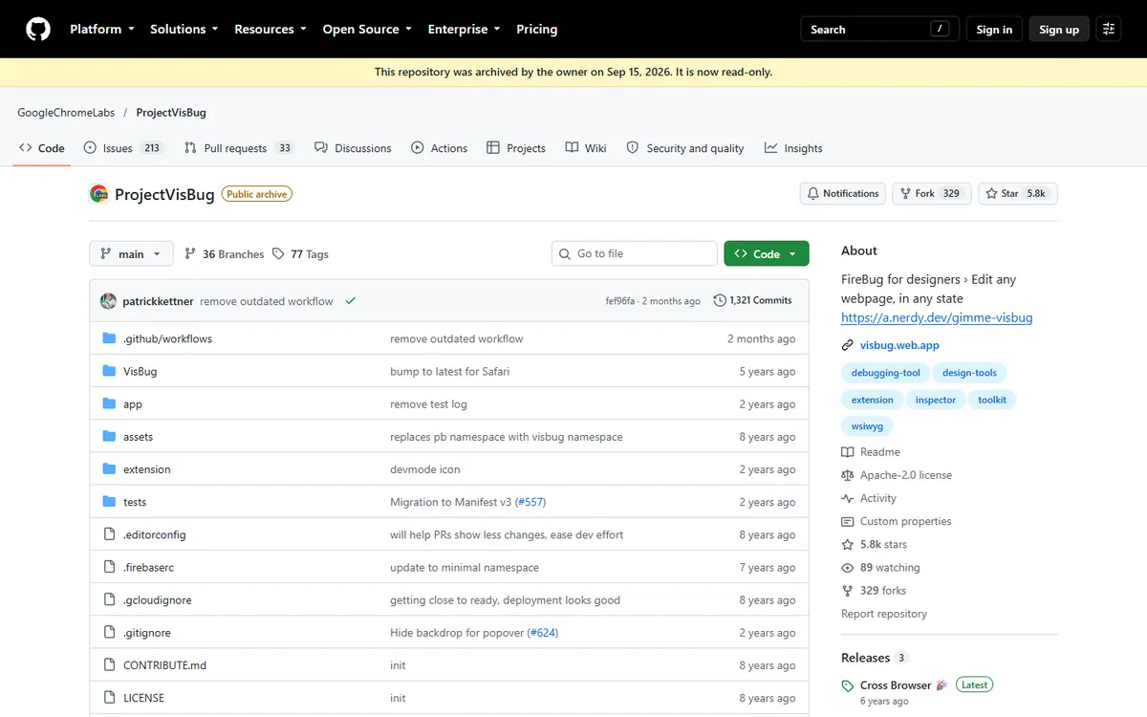Image resolution: width=1147 pixels, height=717 pixels.
Task: Click the VisBug folder icon
Action: point(109,371)
